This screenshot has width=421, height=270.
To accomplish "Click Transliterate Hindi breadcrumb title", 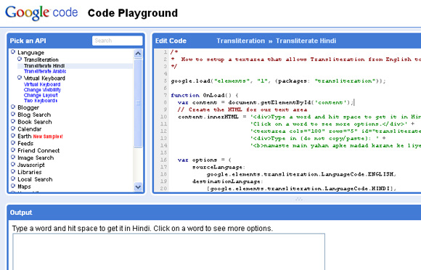I will coord(306,41).
